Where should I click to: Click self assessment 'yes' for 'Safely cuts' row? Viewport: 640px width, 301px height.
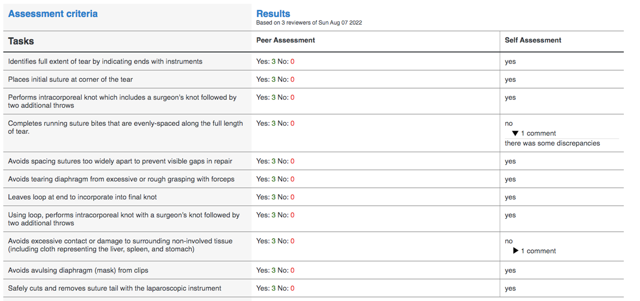coord(510,288)
